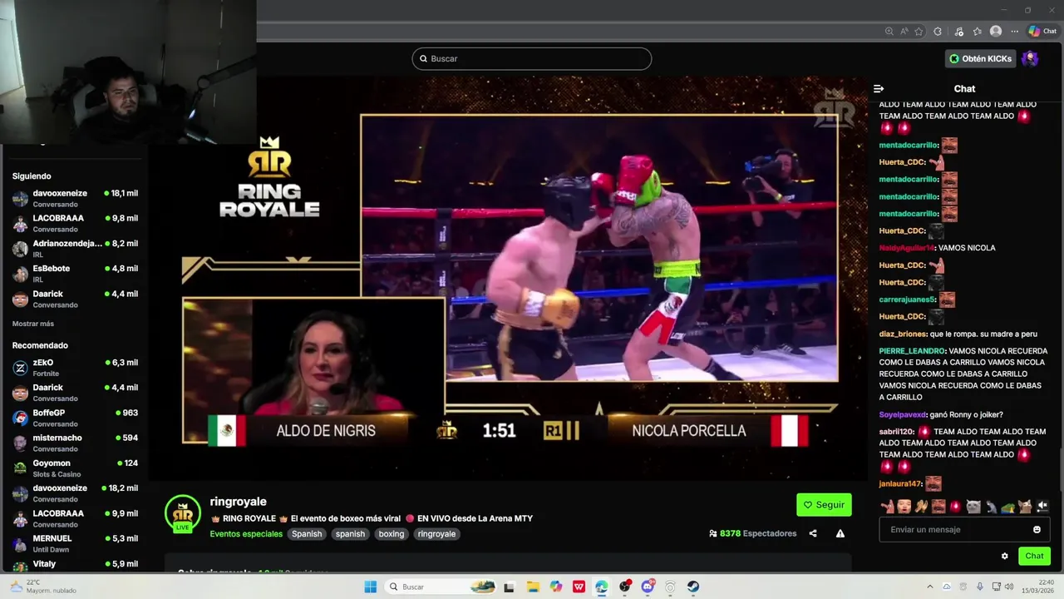This screenshot has width=1064, height=599.
Task: Open browser extensions puzzle icon
Action: click(938, 32)
